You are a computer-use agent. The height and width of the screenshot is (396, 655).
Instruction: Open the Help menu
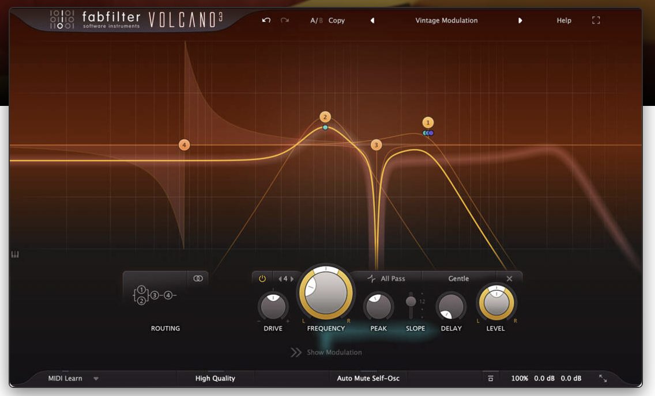click(x=563, y=20)
